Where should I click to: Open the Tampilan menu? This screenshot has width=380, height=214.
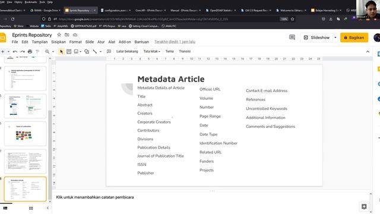point(40,42)
